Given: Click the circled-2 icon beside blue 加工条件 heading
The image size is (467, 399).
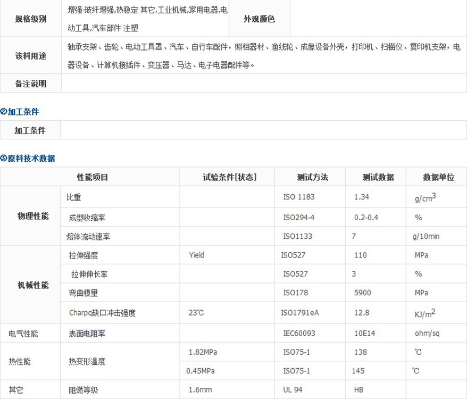Looking at the screenshot, I should click(x=3, y=112).
